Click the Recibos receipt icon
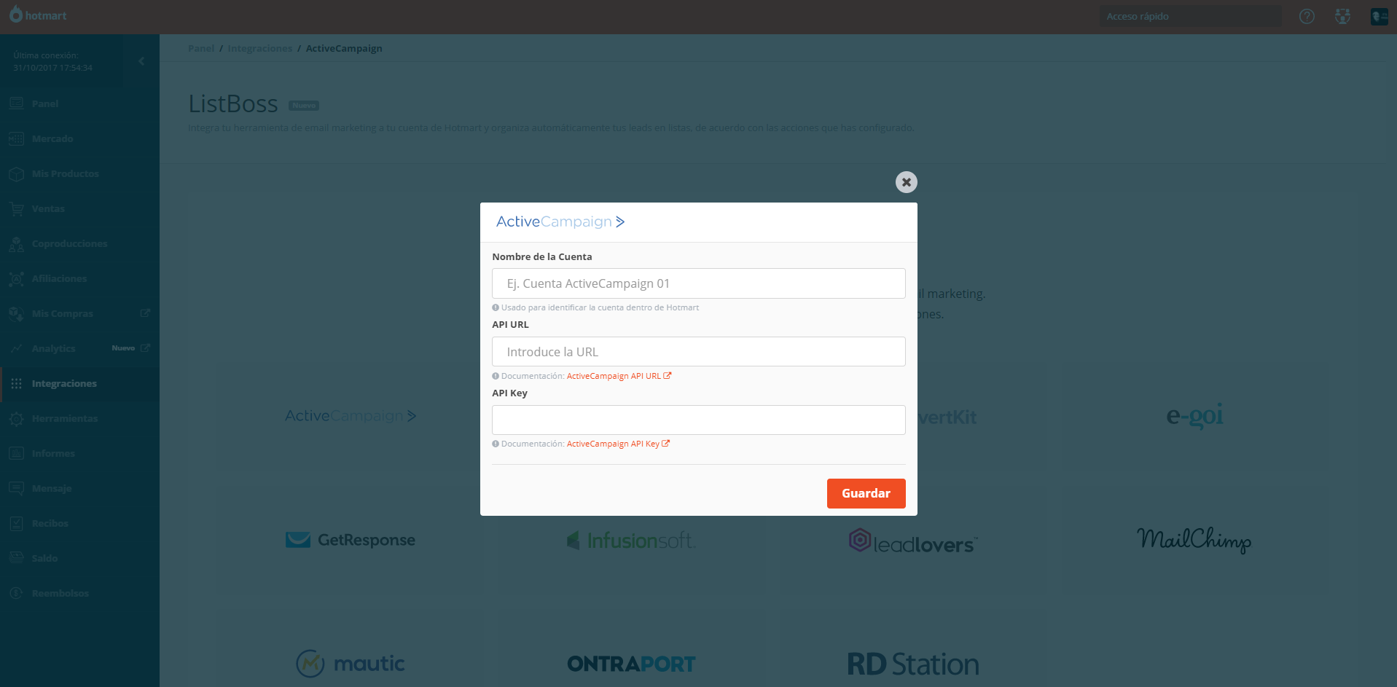 (x=16, y=523)
